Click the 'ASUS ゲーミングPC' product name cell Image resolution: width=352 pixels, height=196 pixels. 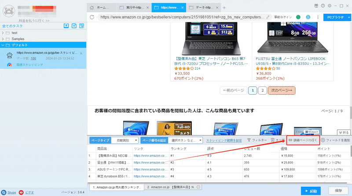click(x=114, y=169)
